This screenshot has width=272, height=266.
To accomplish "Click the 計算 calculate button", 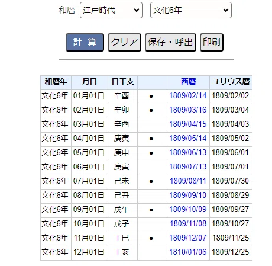I will pos(85,42).
